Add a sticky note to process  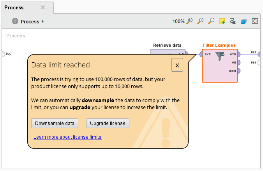pos(222,21)
